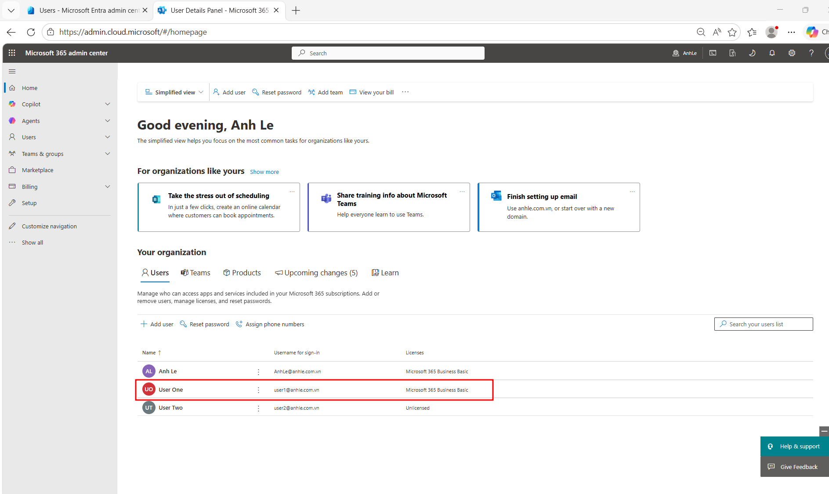Click View your bill
829x494 pixels.
click(x=372, y=92)
